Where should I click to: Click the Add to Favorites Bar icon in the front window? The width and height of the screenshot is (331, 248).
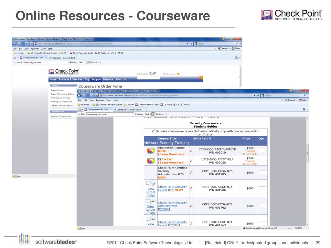click(x=93, y=105)
